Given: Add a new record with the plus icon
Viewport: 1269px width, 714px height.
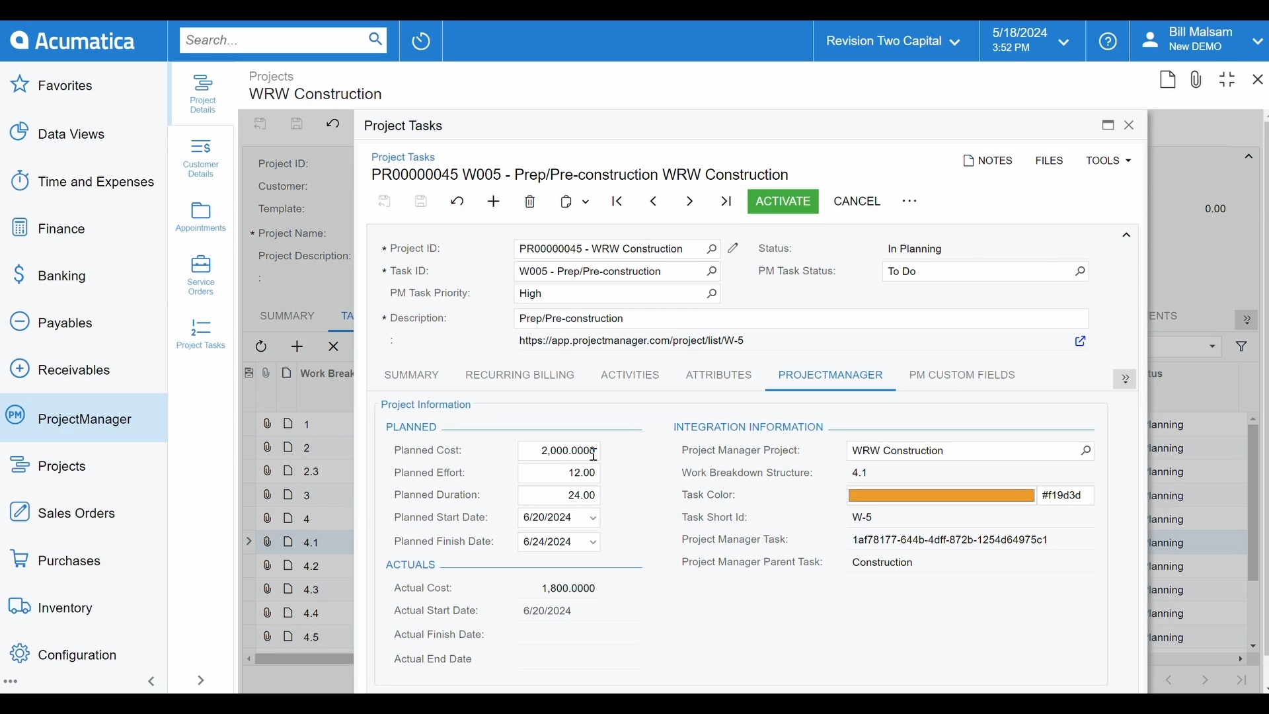Looking at the screenshot, I should point(494,202).
